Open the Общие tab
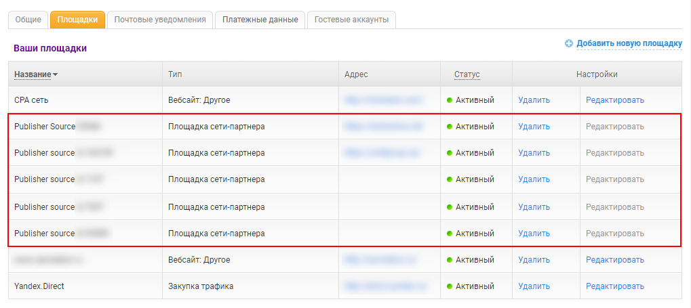Viewport: 691px width, 308px height. point(28,20)
